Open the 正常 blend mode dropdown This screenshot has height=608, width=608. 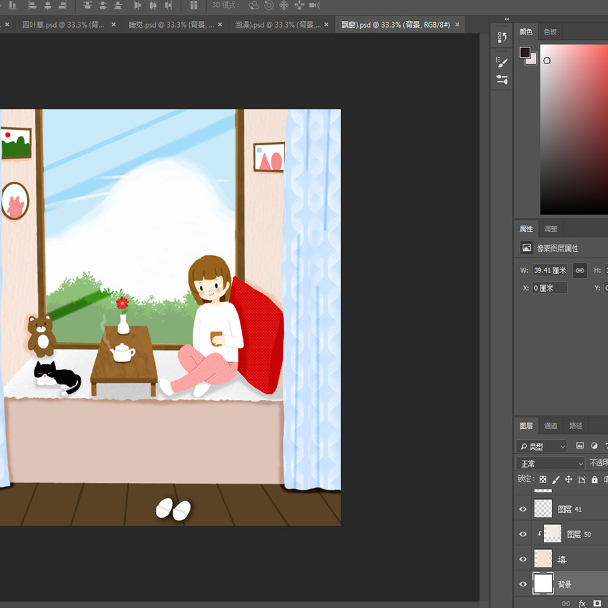[x=550, y=463]
